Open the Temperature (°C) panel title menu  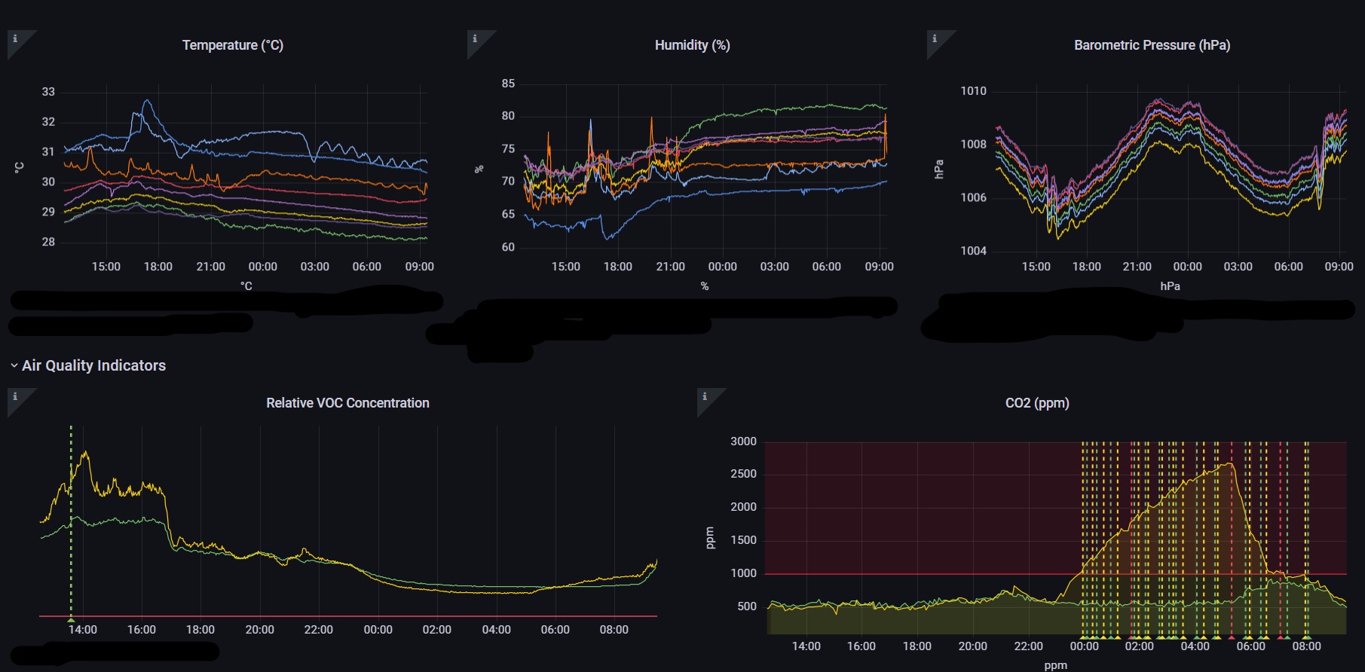coord(233,45)
